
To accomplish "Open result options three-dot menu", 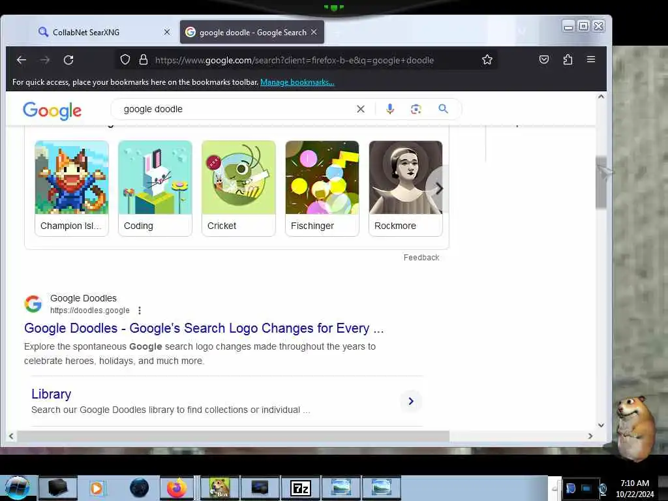I will [140, 311].
